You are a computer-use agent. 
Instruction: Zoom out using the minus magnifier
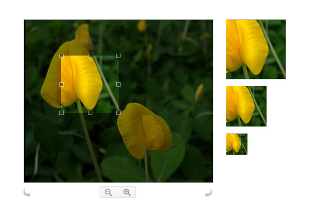point(109,192)
